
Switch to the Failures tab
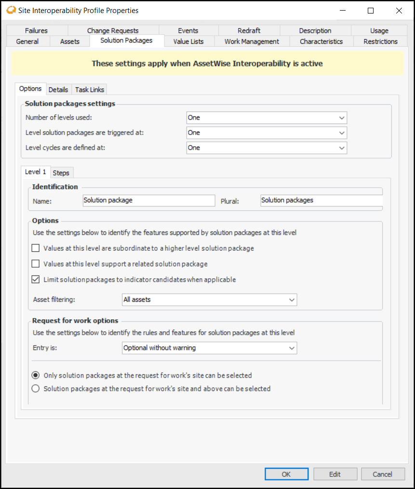(x=37, y=30)
